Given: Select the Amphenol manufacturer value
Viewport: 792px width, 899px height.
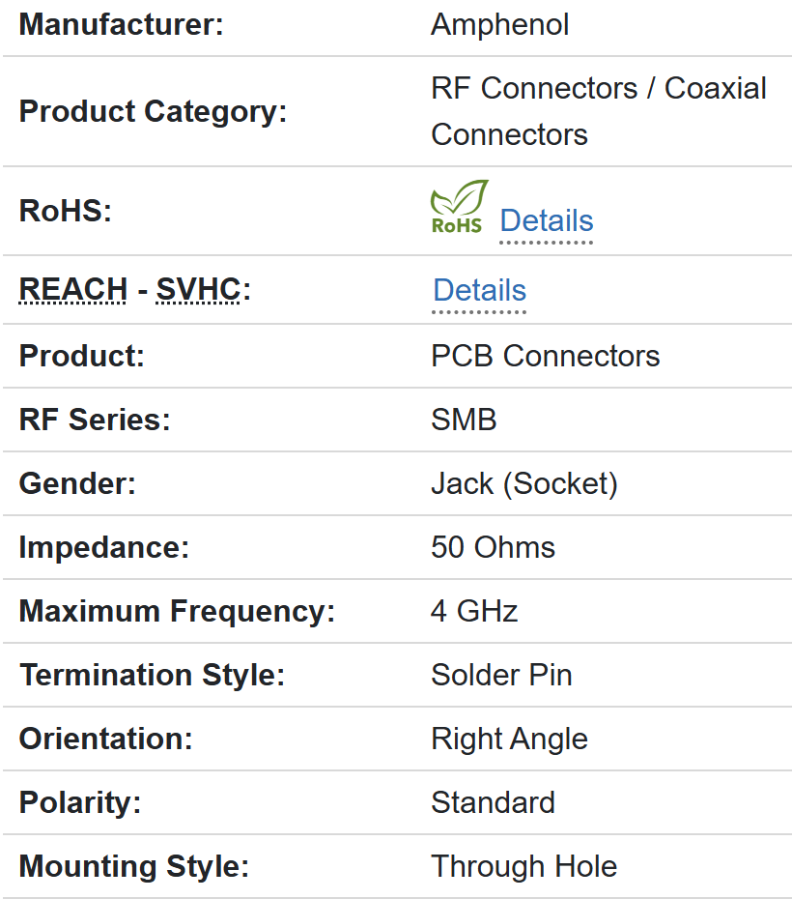Looking at the screenshot, I should 499,24.
